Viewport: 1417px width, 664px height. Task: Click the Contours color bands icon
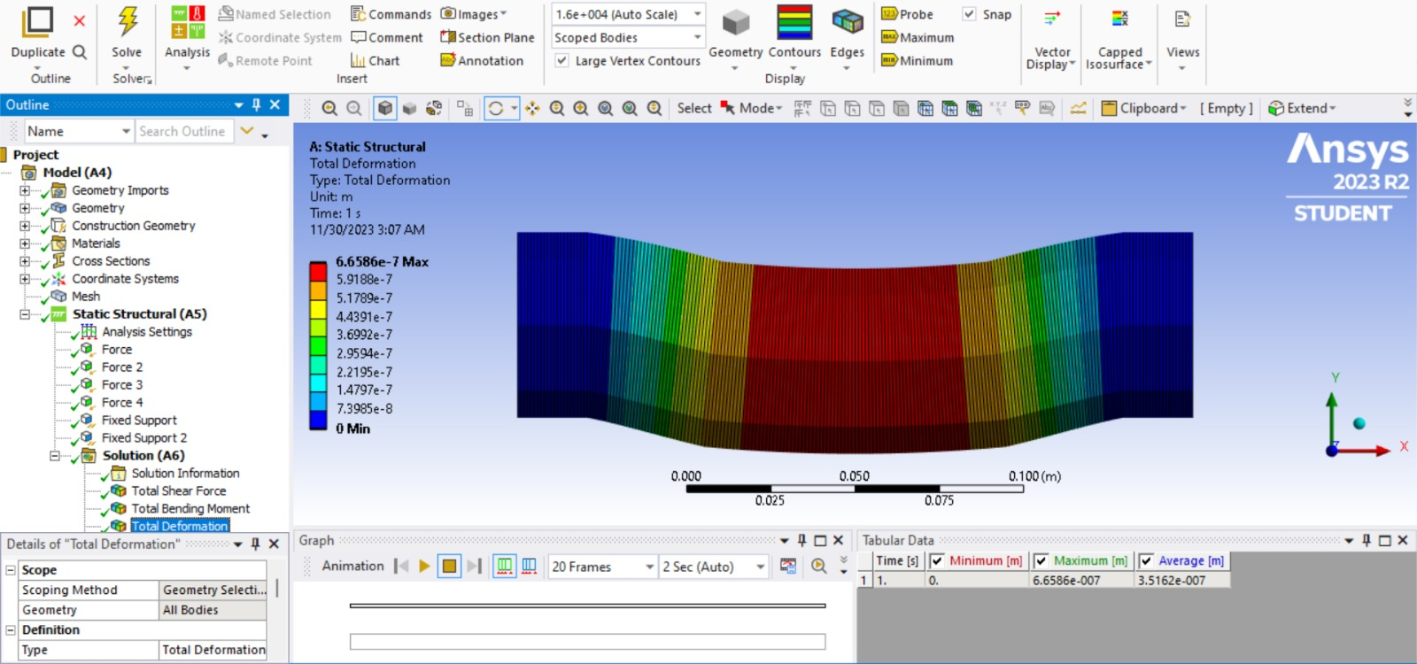point(794,22)
